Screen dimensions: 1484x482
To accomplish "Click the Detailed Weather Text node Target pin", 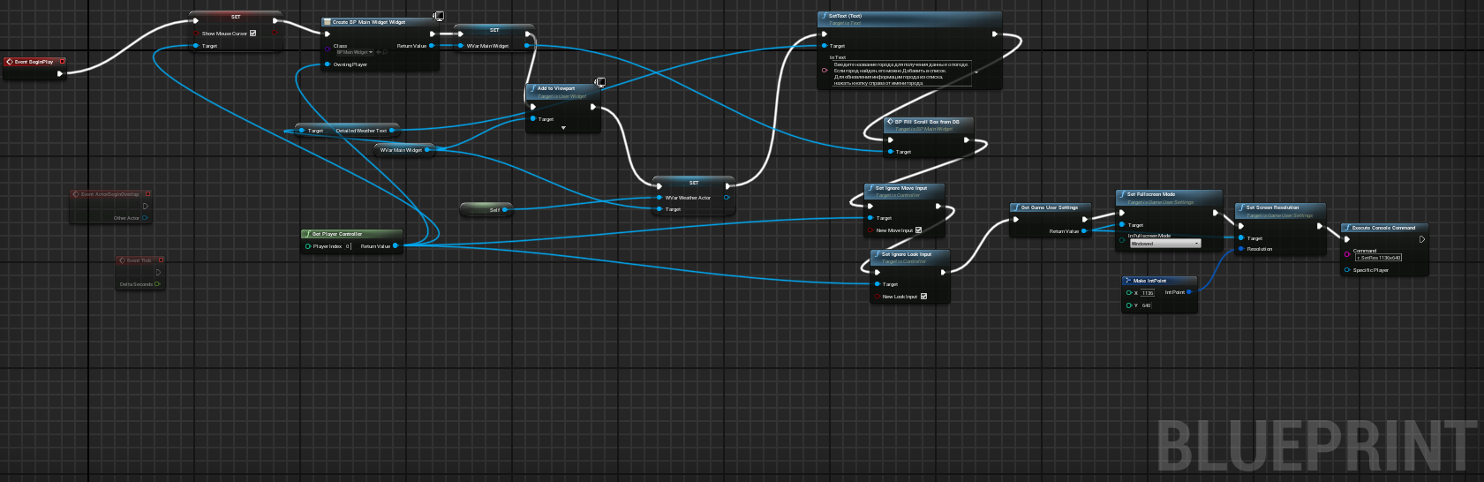I will click(x=302, y=131).
